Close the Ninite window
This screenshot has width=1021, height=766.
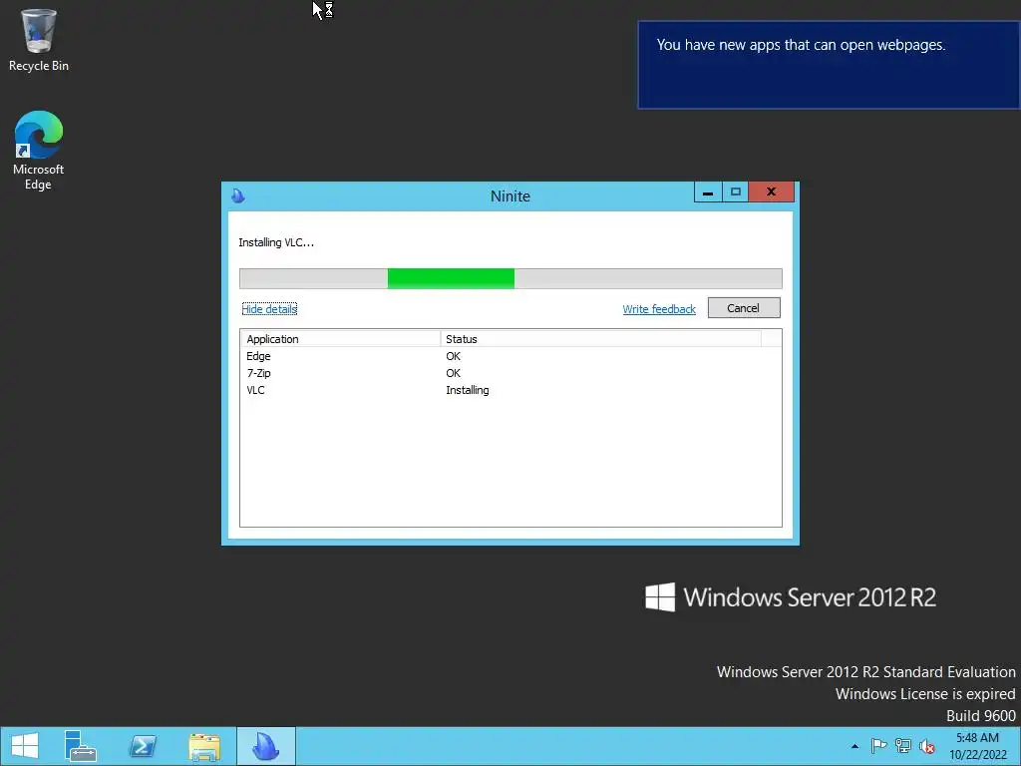click(x=771, y=192)
